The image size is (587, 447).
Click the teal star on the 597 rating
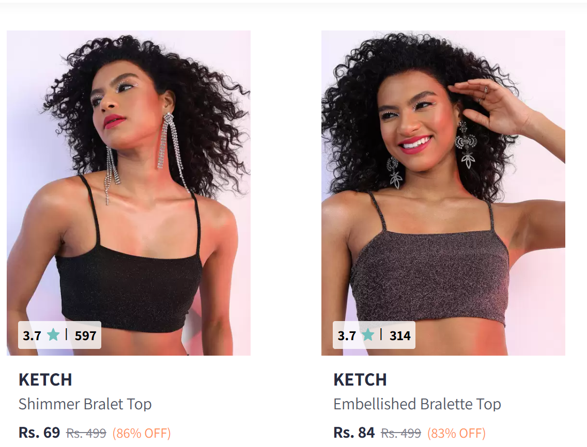click(x=53, y=335)
